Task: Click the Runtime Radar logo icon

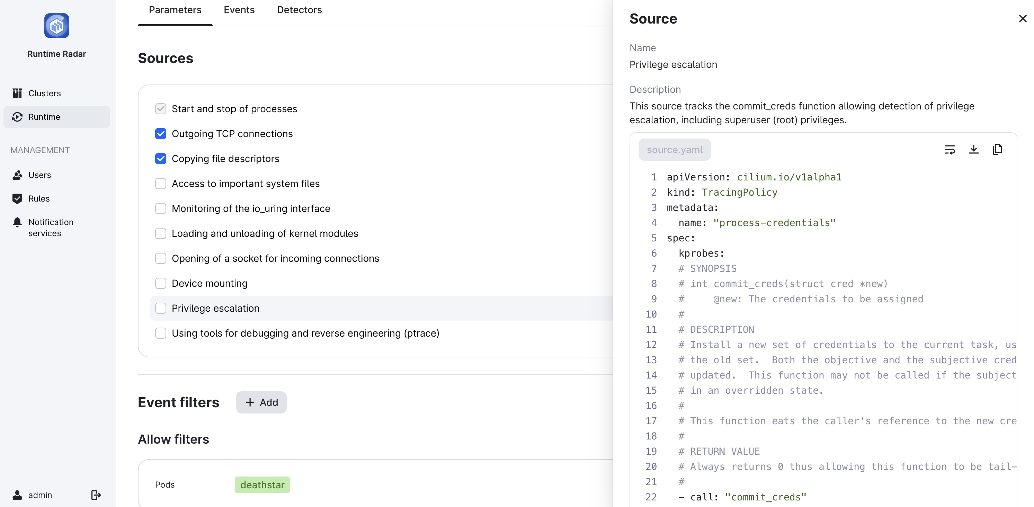Action: (56, 26)
